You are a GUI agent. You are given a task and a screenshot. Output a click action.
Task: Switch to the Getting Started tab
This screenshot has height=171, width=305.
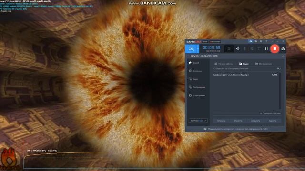(x=224, y=64)
